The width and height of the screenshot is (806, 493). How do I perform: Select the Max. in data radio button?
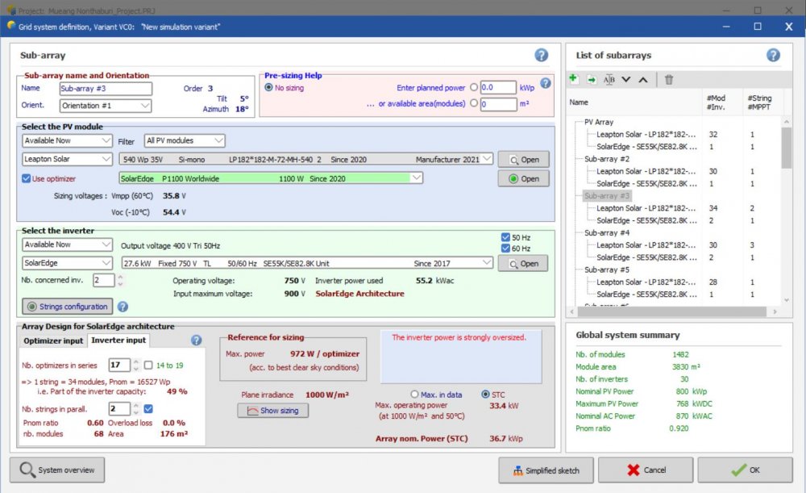pyautogui.click(x=416, y=395)
